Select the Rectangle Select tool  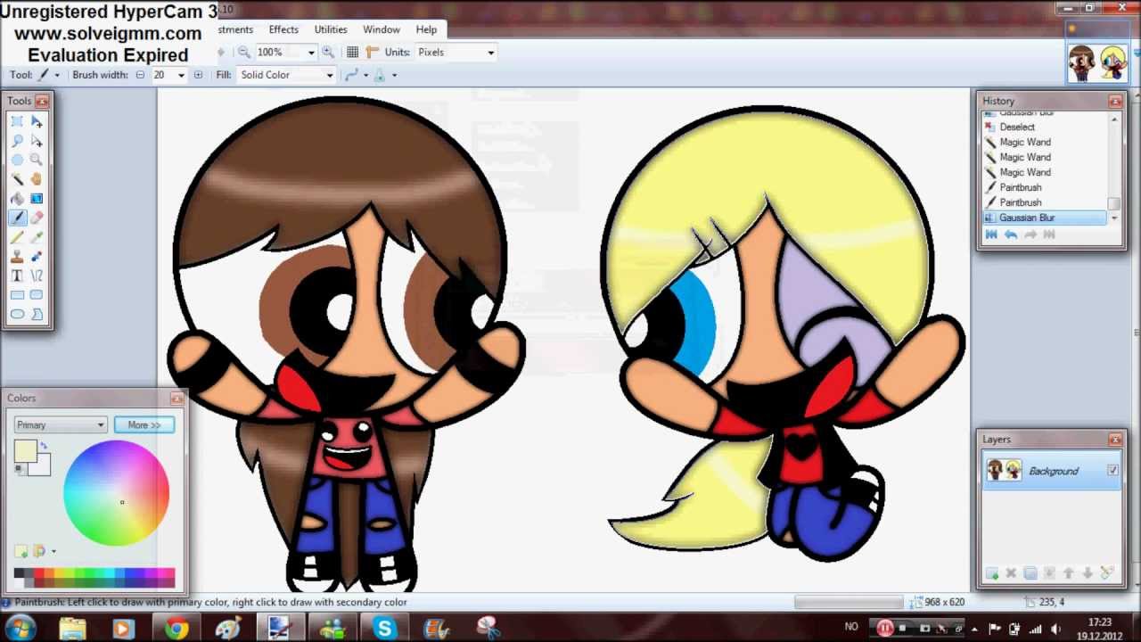point(17,121)
